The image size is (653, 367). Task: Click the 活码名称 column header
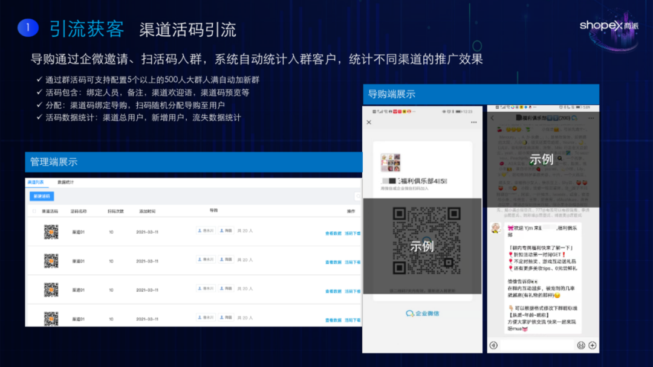pos(78,211)
